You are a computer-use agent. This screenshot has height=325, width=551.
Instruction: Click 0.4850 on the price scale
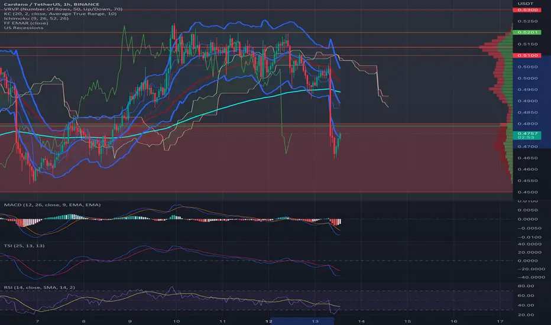(x=527, y=112)
